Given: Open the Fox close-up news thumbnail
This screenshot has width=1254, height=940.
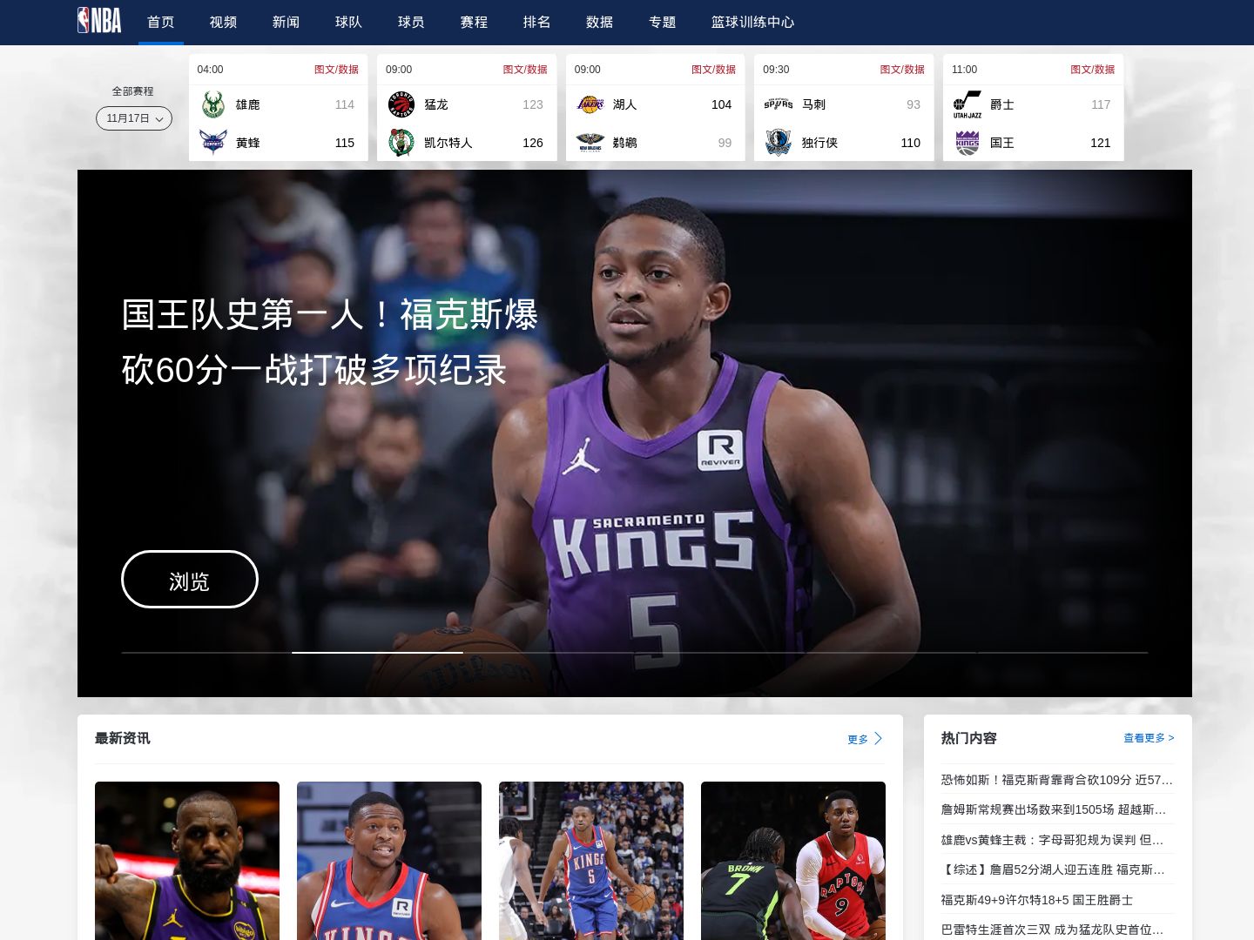Looking at the screenshot, I should tap(389, 861).
